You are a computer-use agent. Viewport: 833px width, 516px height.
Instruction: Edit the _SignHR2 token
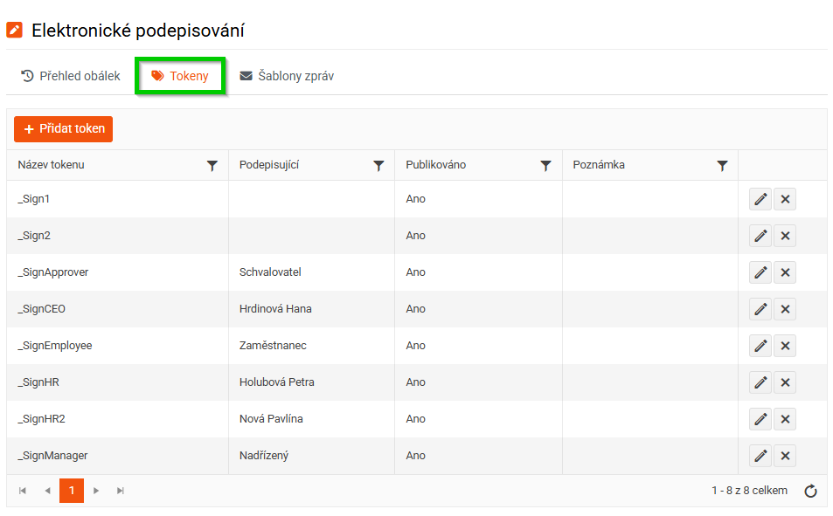pos(760,419)
